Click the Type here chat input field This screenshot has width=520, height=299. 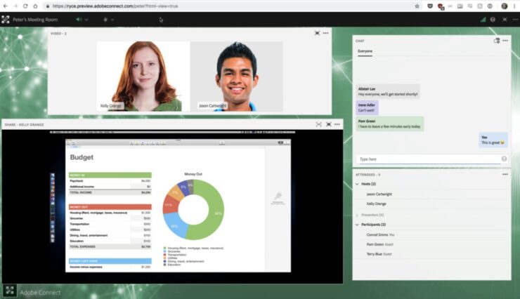click(427, 159)
